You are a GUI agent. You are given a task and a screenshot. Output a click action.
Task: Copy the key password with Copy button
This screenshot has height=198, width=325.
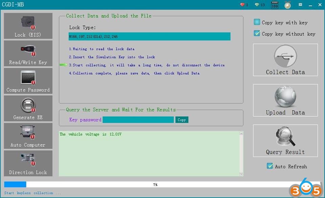click(x=182, y=120)
